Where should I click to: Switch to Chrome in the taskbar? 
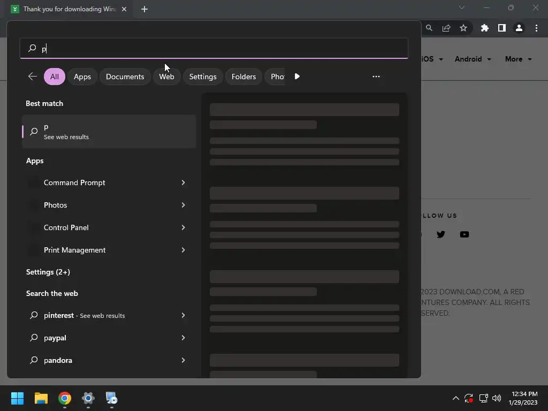tap(65, 398)
